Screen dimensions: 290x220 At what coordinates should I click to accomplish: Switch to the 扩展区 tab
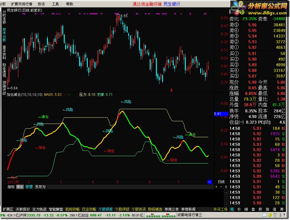click(x=8, y=209)
